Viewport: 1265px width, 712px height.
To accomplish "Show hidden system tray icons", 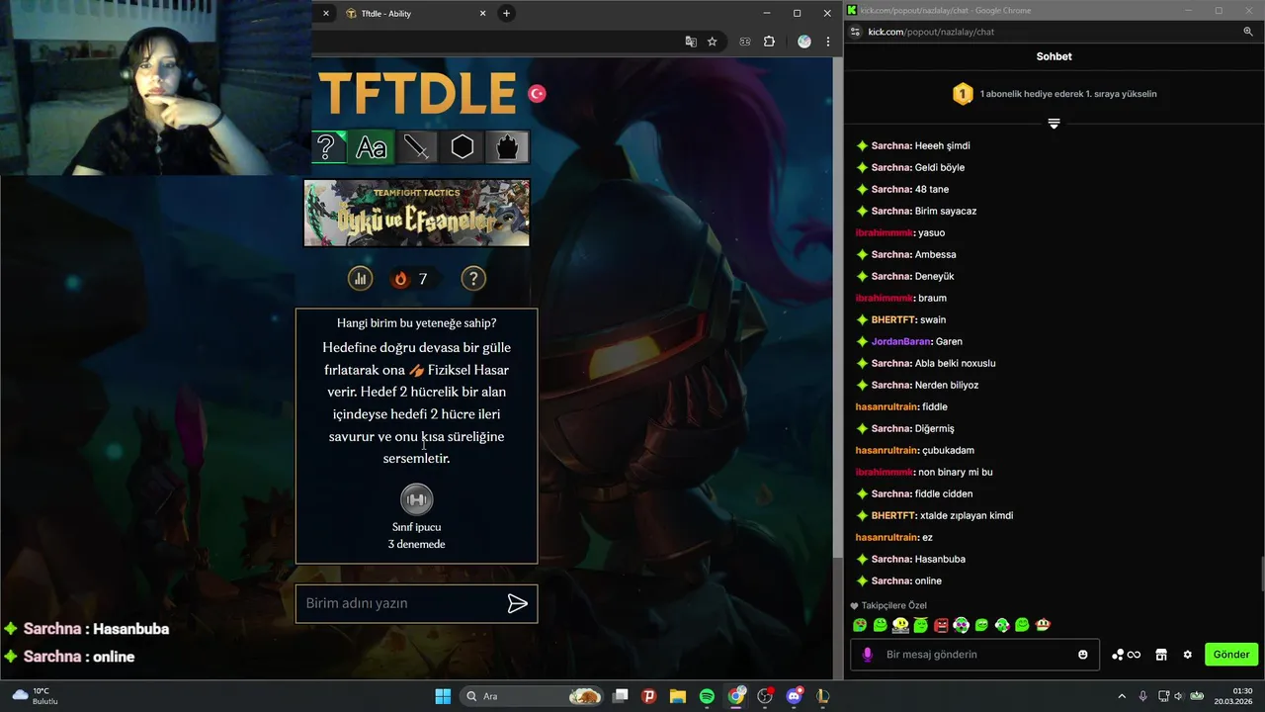I will pyautogui.click(x=1122, y=696).
